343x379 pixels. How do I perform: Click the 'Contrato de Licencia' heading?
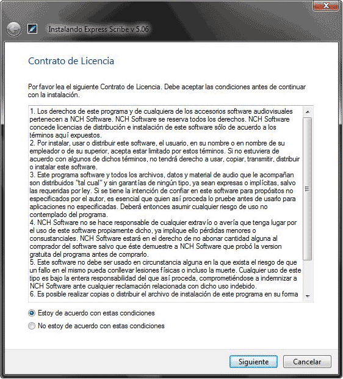click(x=71, y=61)
